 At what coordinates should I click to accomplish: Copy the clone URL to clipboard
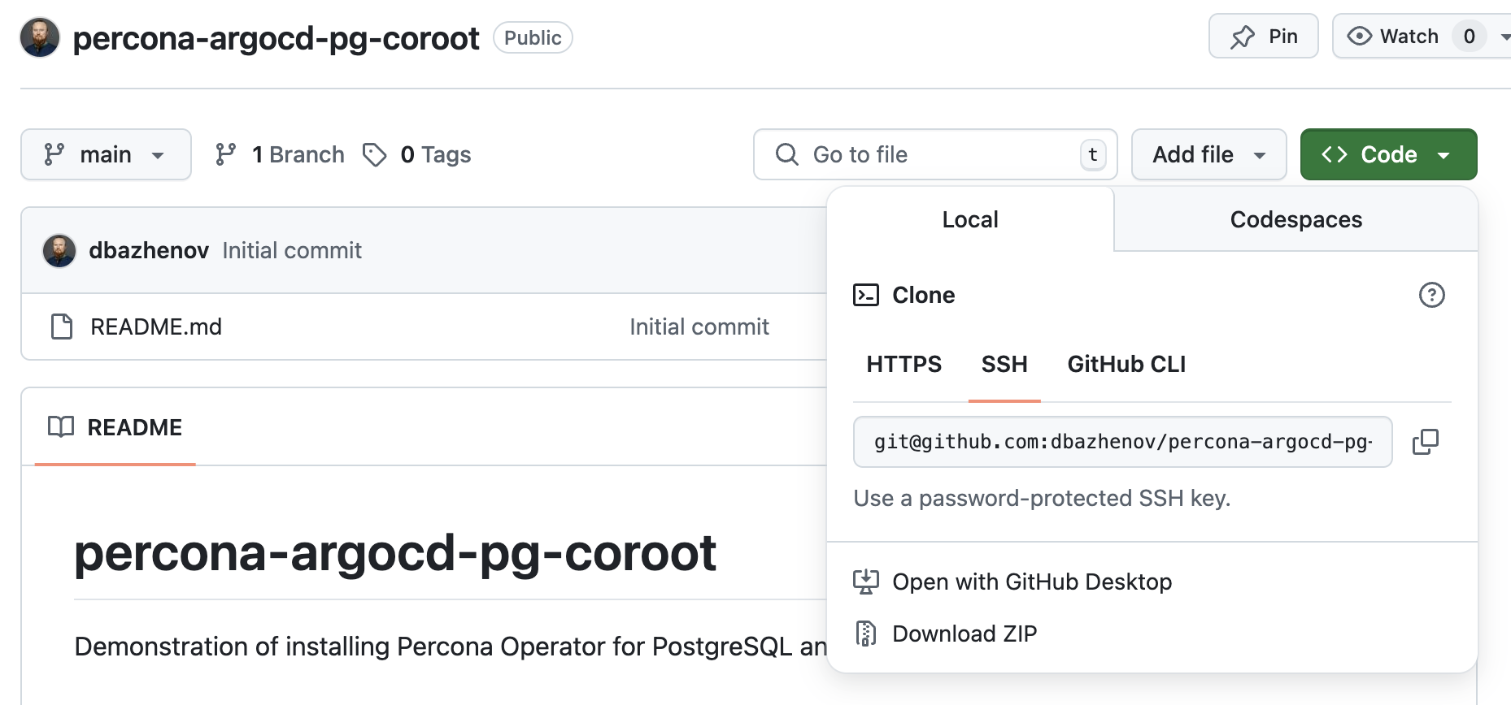point(1425,442)
